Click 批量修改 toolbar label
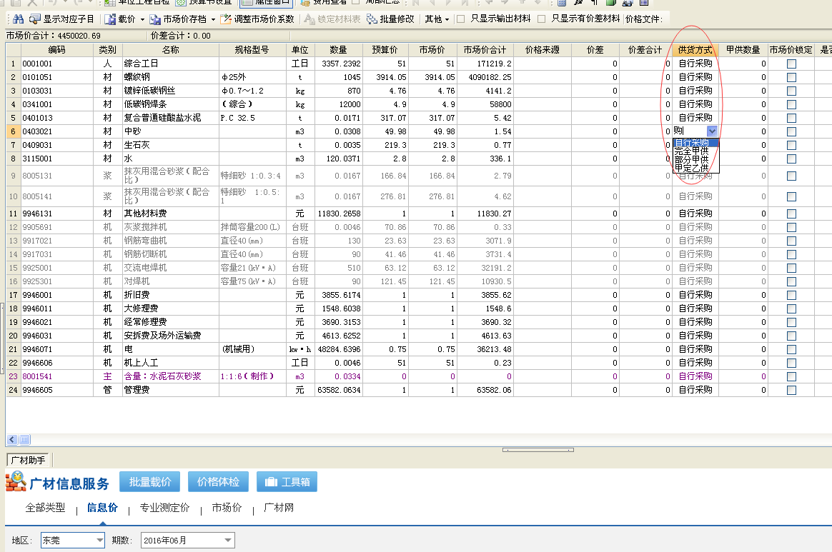 tap(397, 19)
